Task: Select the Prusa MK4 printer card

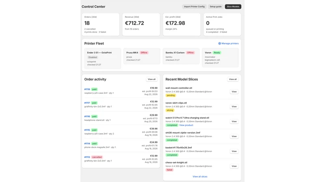Action: [x=142, y=56]
